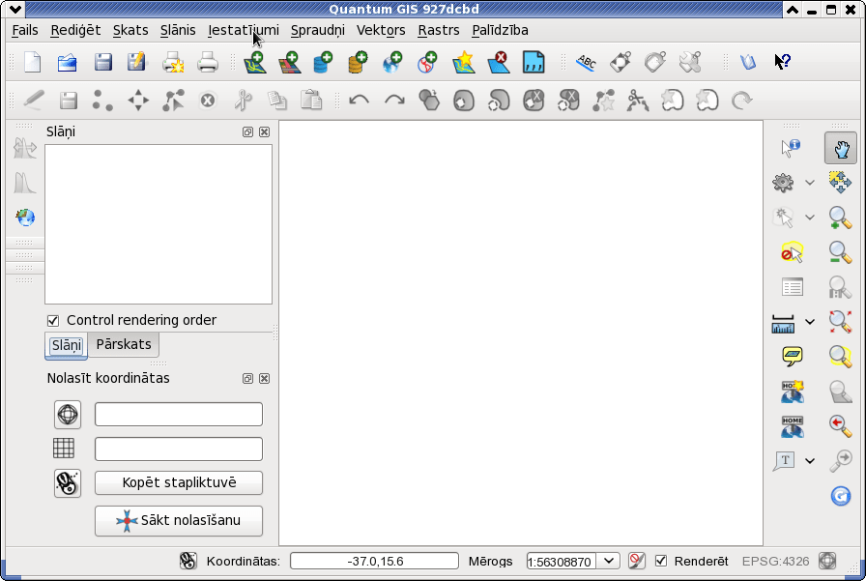The width and height of the screenshot is (866, 581).
Task: Click Kopēt stapliktuvē button
Action: (179, 482)
